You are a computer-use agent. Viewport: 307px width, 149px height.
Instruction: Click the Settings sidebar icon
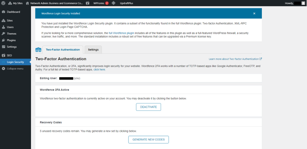pos(3,47)
